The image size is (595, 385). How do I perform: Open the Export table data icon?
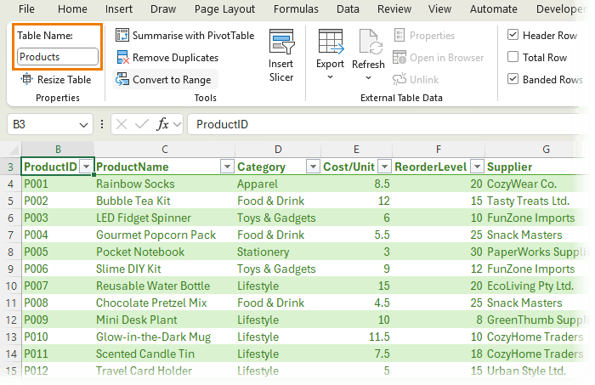[330, 42]
